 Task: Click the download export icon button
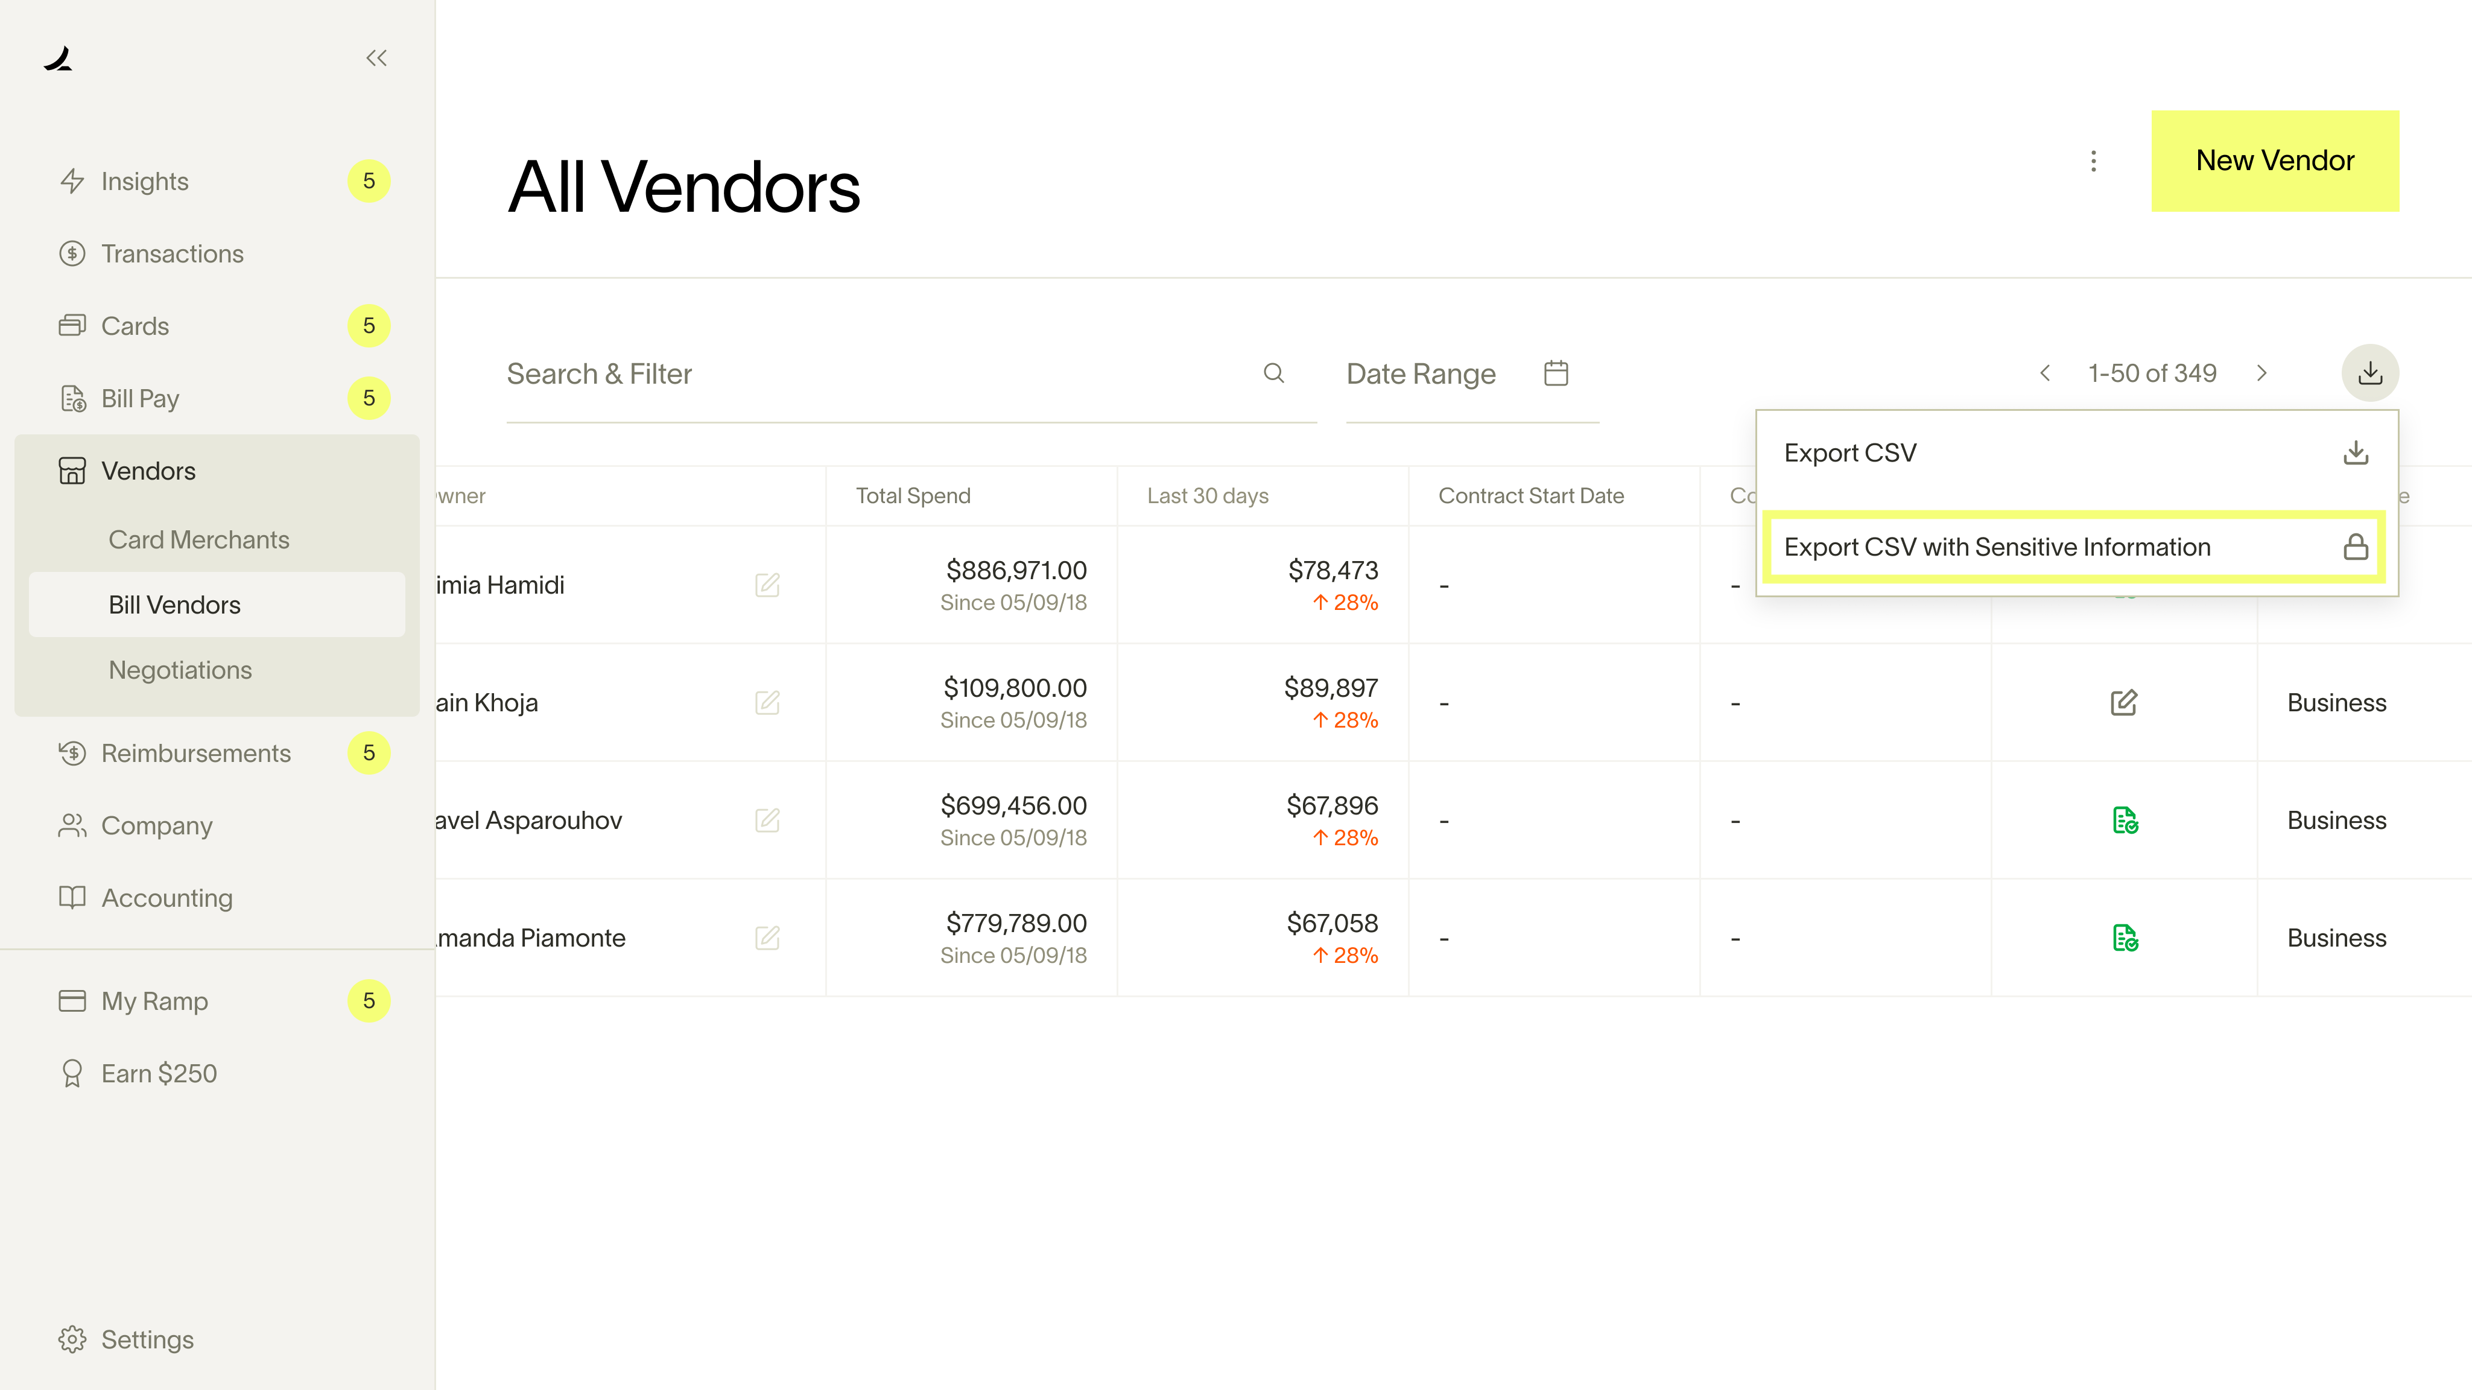(2369, 372)
